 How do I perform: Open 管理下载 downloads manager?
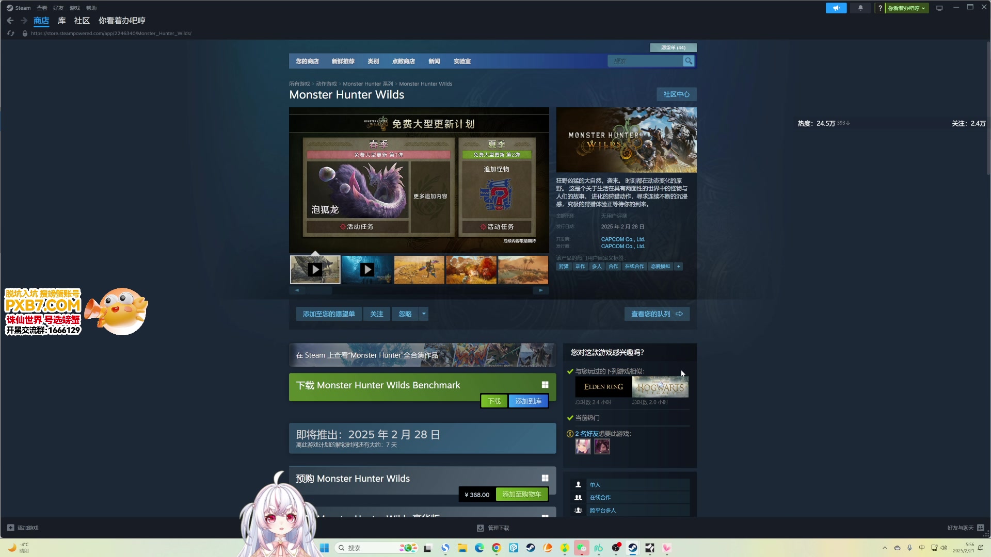[493, 528]
